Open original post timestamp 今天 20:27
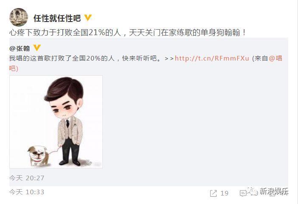 27,178
